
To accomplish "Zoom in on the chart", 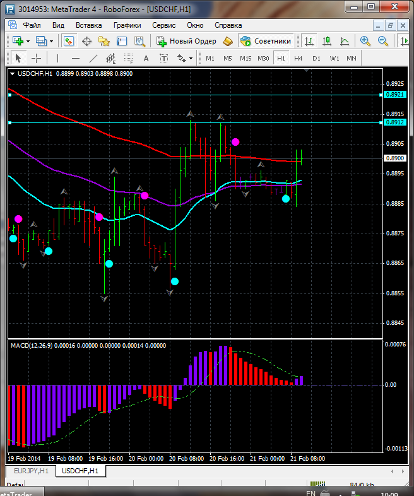I will [365, 41].
